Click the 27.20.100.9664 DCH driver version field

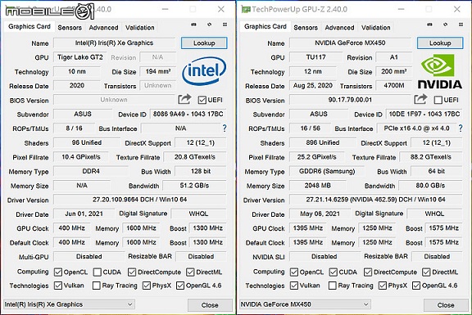pos(140,200)
